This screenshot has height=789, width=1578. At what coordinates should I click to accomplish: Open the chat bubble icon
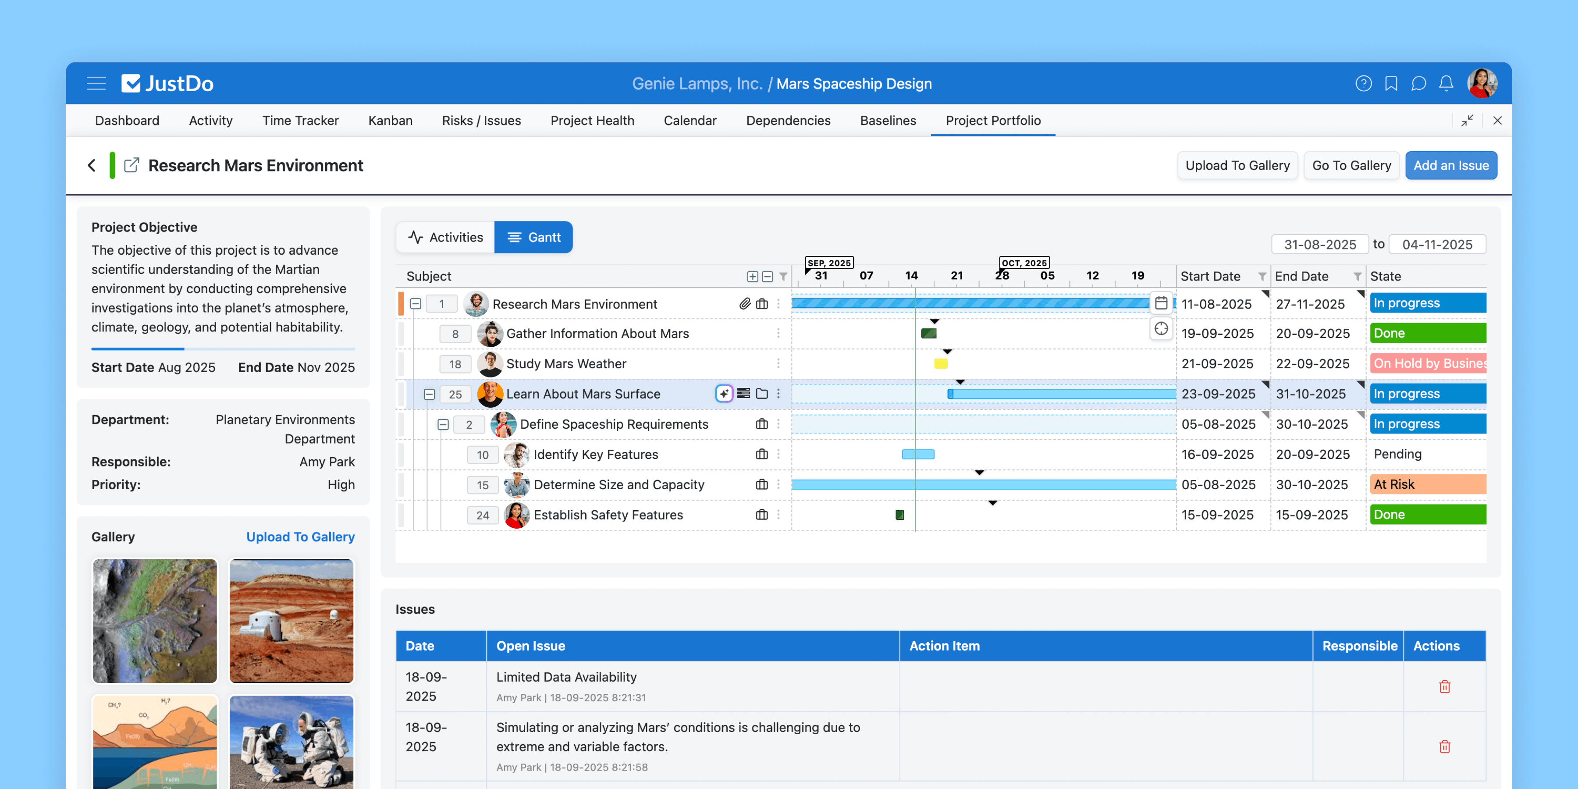click(1418, 83)
